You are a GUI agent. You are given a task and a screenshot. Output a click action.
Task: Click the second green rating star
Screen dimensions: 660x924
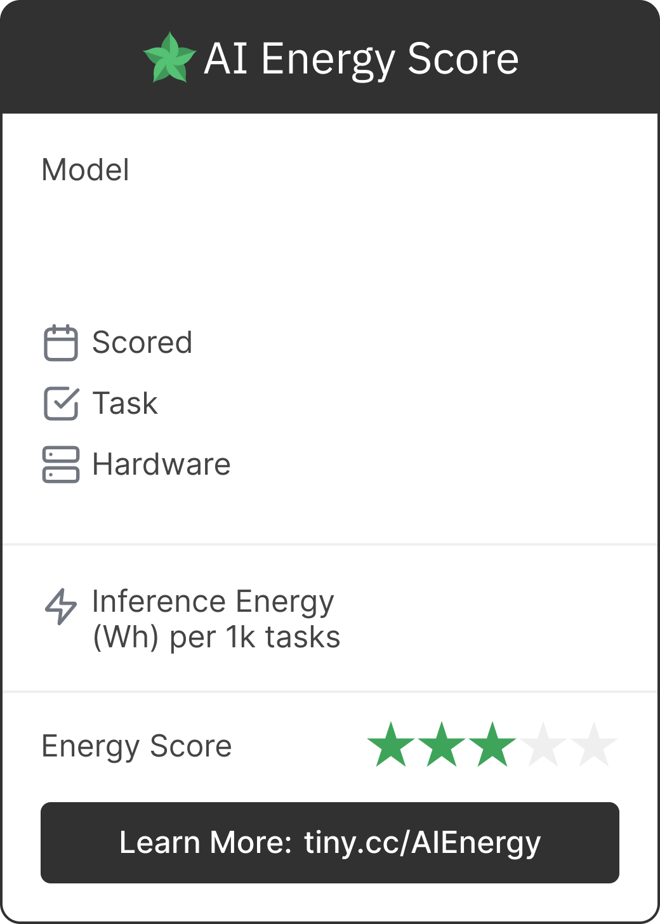coord(442,745)
